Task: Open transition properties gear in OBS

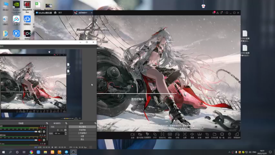Action: click(x=65, y=130)
